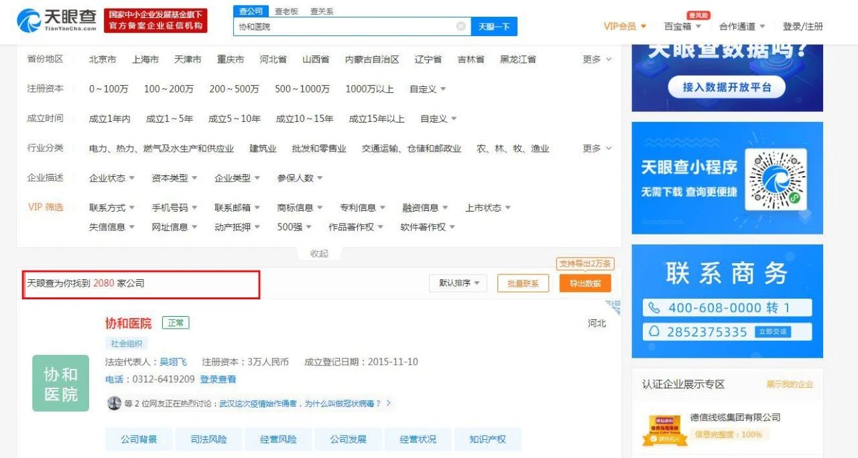Open the 资本类型 dropdown
858x458 pixels.
click(174, 177)
